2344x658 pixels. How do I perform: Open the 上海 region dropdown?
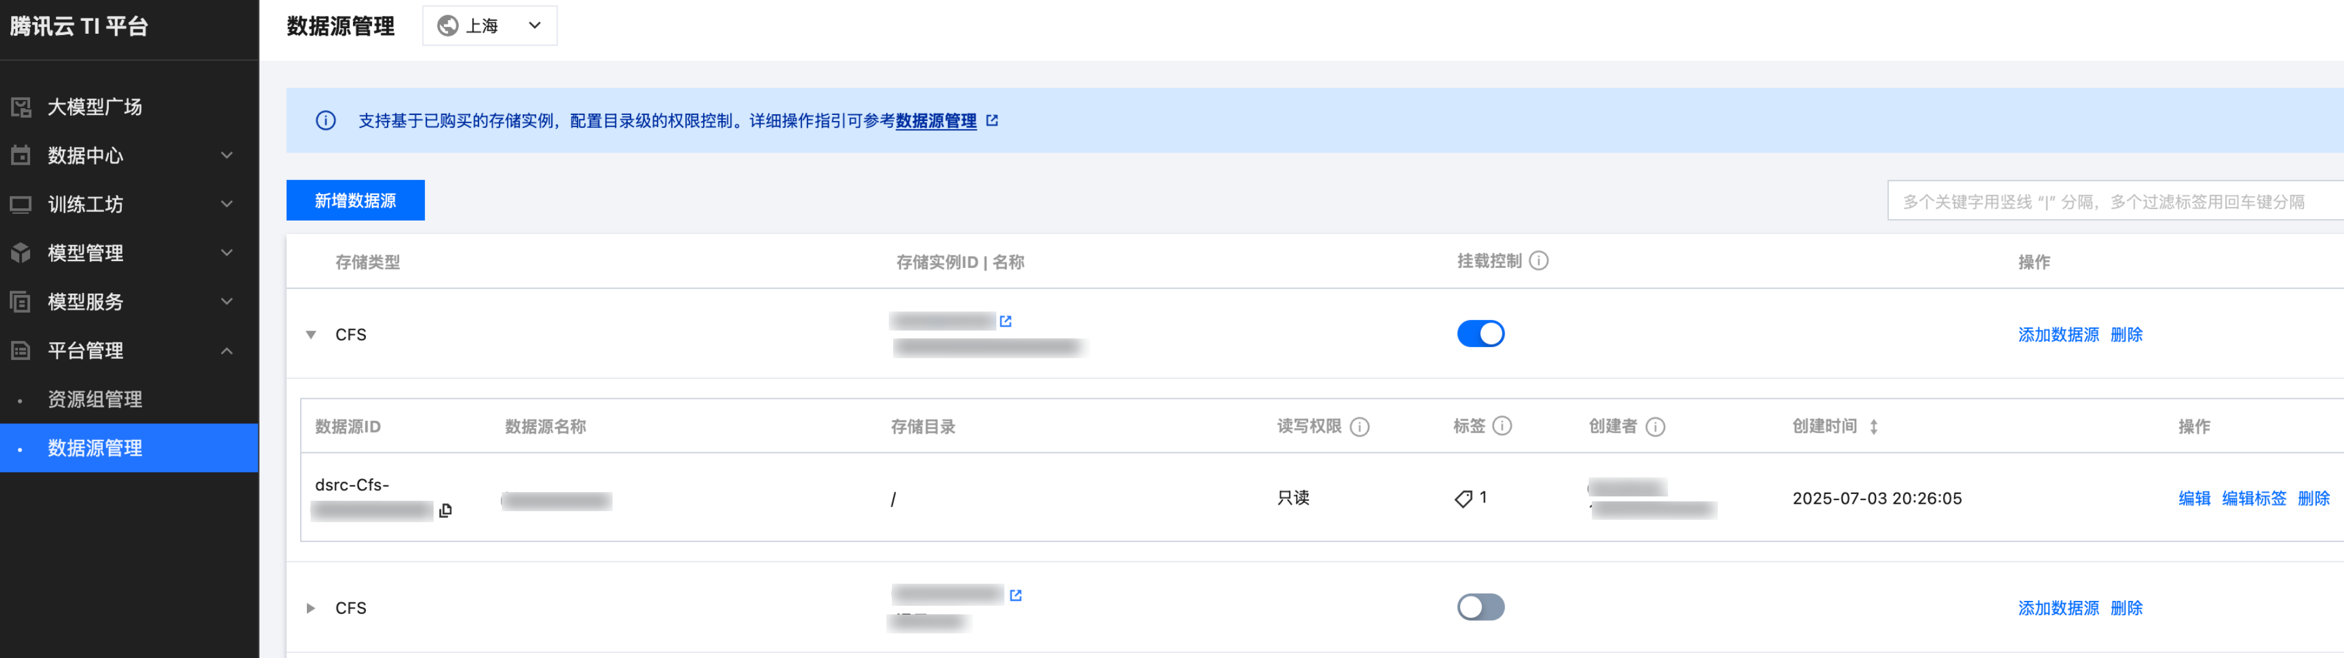coord(490,25)
